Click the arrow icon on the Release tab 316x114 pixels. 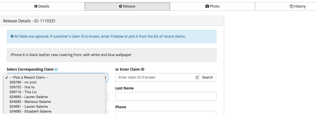(x=121, y=6)
